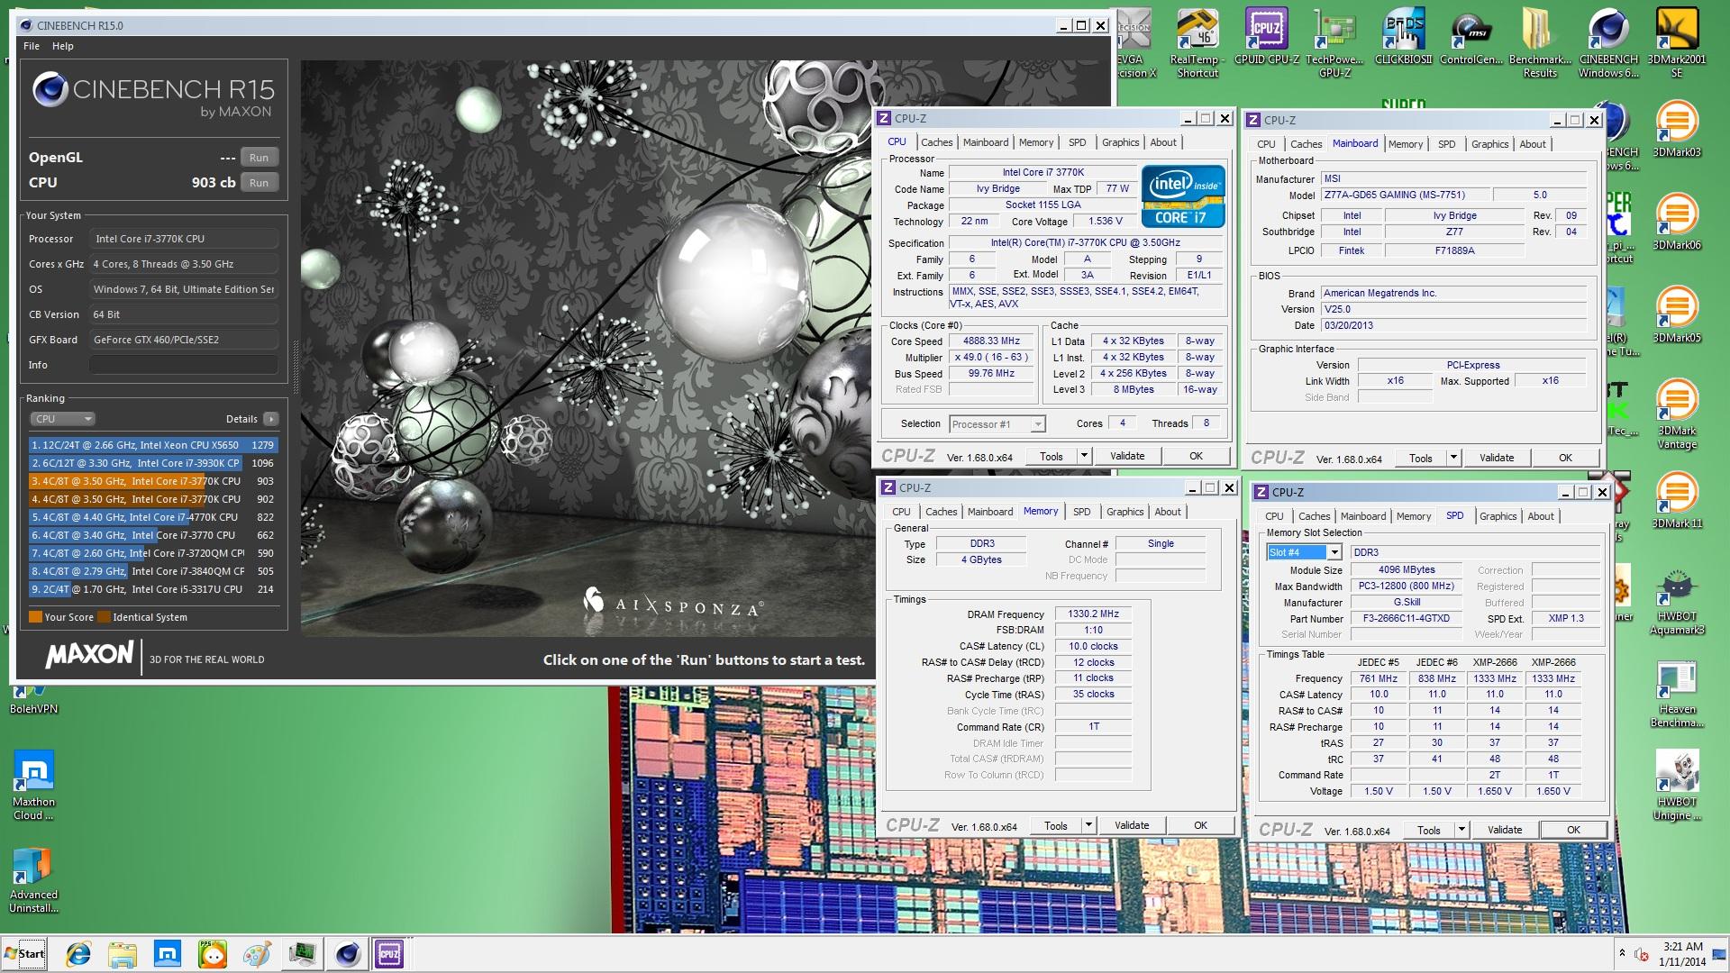Open the Heaven Benchmark desktop icon
1730x973 pixels.
point(1677,695)
